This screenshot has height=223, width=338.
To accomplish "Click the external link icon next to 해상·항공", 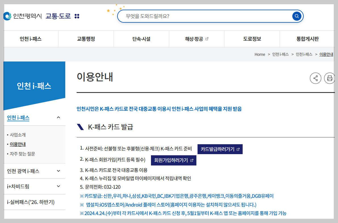I will [207, 39].
